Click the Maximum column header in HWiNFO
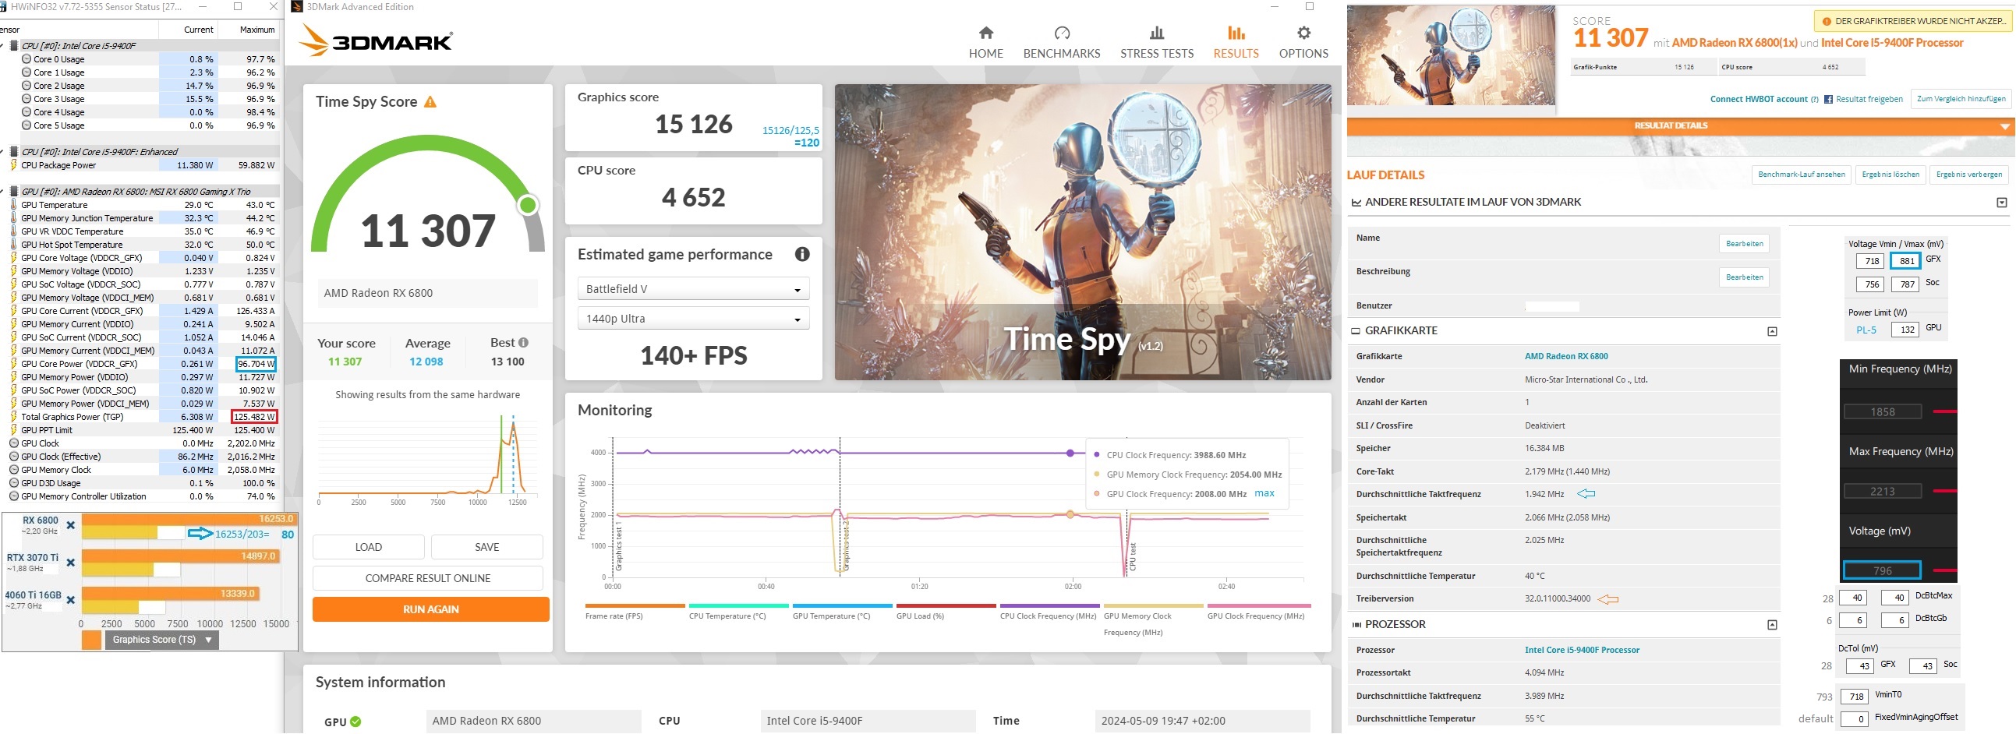The width and height of the screenshot is (2016, 734). click(257, 30)
